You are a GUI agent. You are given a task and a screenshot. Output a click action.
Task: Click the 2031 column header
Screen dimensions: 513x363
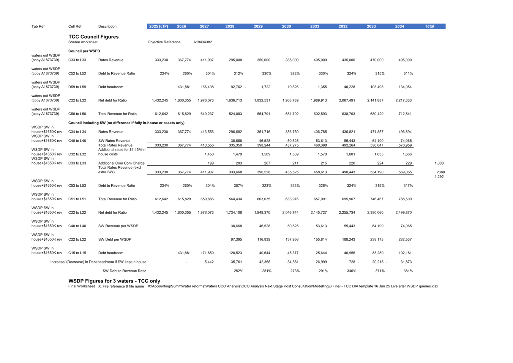tap(314, 27)
